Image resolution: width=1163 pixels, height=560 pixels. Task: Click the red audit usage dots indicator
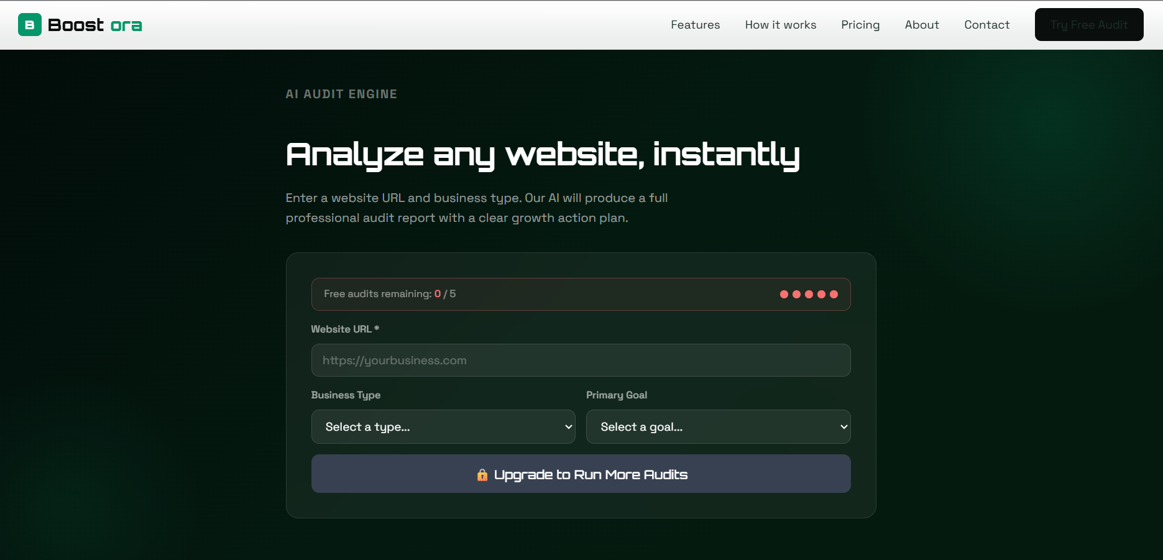click(x=809, y=295)
